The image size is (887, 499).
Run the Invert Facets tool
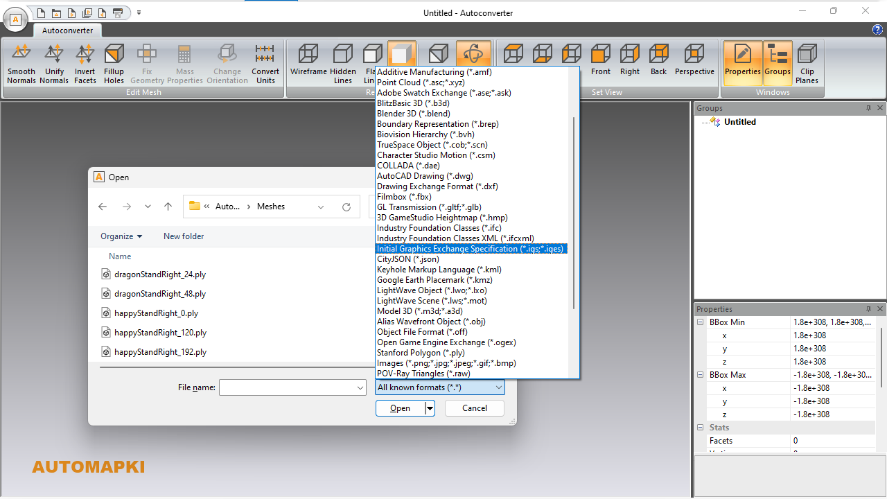85,64
